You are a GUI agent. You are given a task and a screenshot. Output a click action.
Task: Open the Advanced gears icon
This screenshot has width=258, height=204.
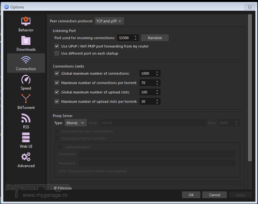click(x=26, y=157)
